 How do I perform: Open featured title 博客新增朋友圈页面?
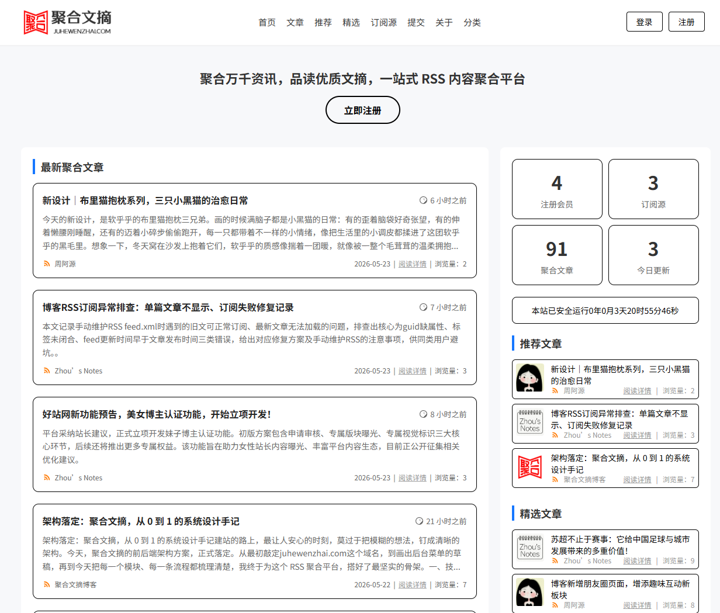621,590
